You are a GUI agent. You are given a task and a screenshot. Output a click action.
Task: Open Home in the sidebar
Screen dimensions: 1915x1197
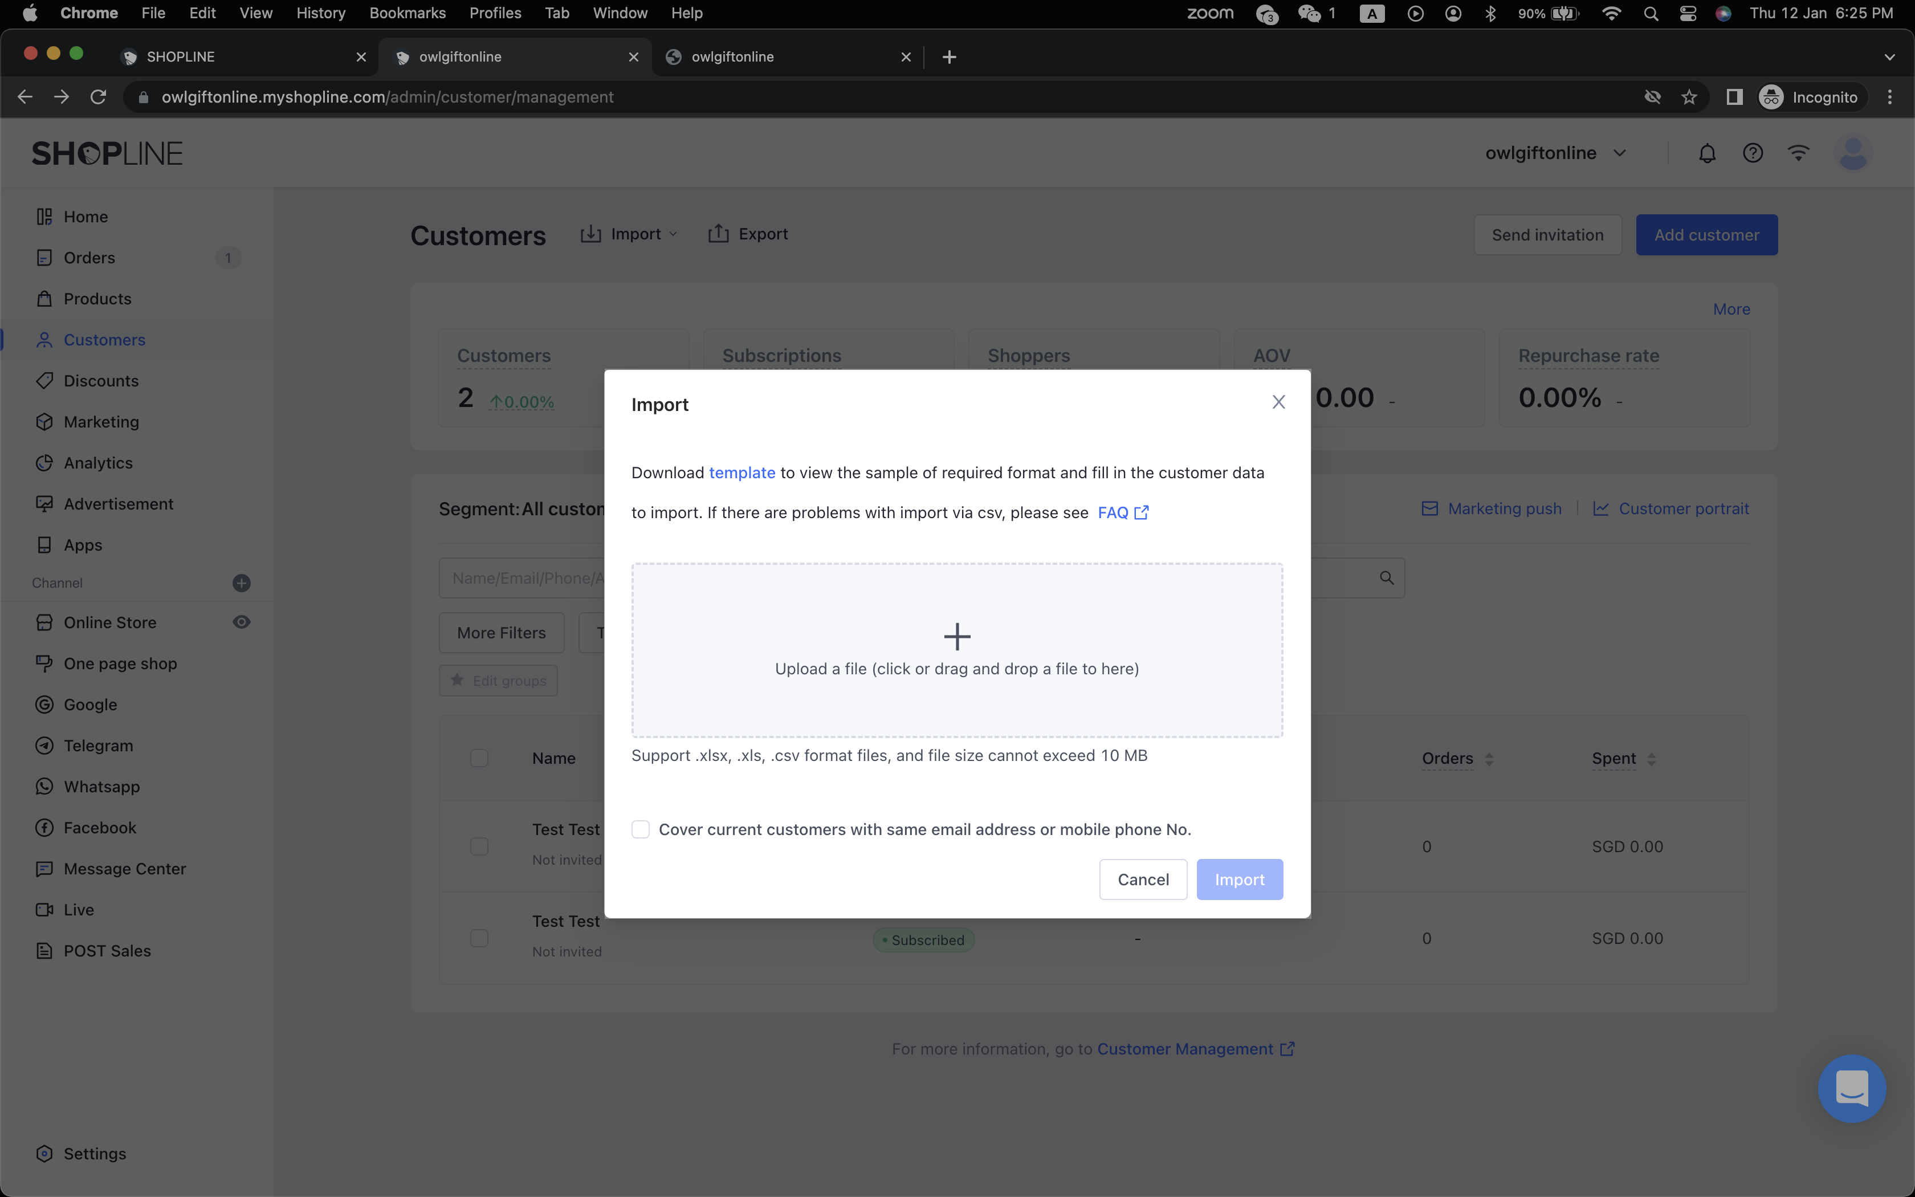coord(85,216)
